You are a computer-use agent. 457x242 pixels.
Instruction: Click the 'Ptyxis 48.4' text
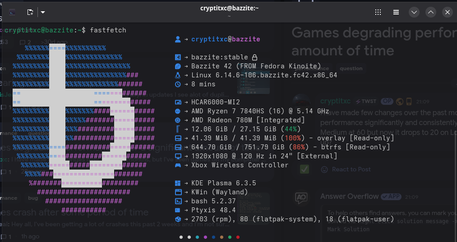point(213,211)
